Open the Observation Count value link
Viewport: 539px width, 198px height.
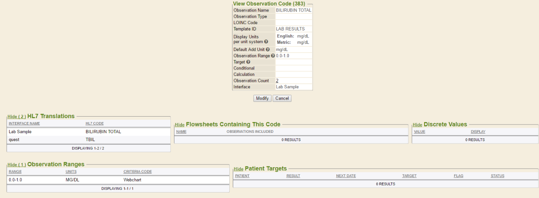(x=277, y=81)
